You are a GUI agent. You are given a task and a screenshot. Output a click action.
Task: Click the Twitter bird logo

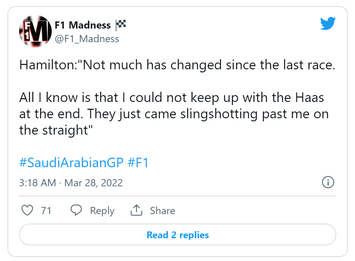[x=328, y=23]
